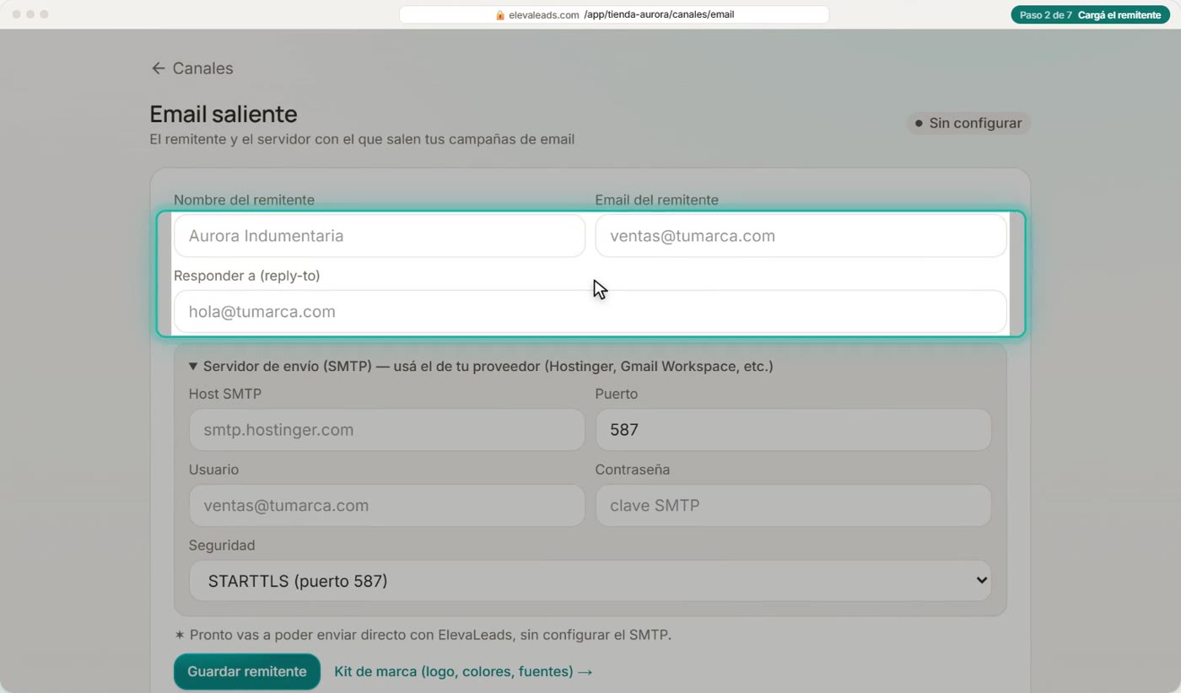Click the Responder a (reply-to) field
The image size is (1181, 693).
(590, 312)
